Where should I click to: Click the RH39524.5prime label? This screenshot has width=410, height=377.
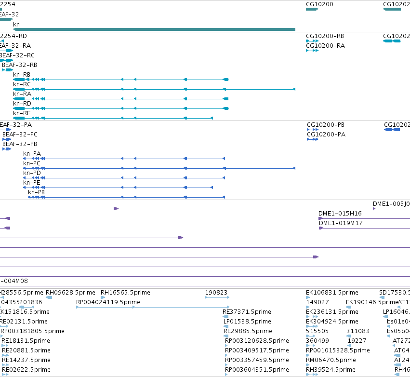coord(331,370)
